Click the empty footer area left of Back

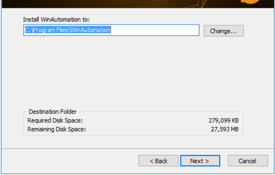pos(70,161)
